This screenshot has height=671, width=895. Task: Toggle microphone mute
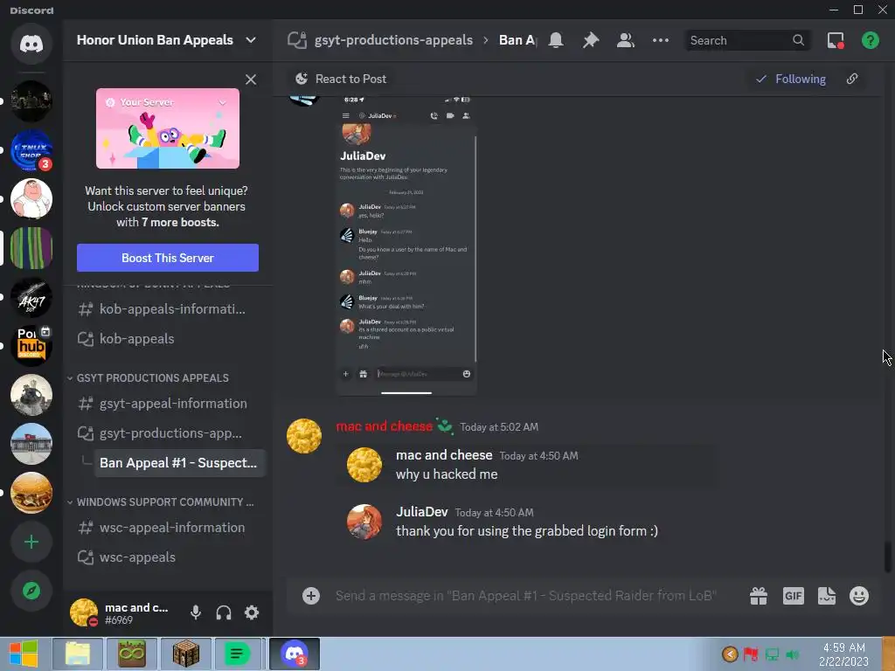pos(196,612)
